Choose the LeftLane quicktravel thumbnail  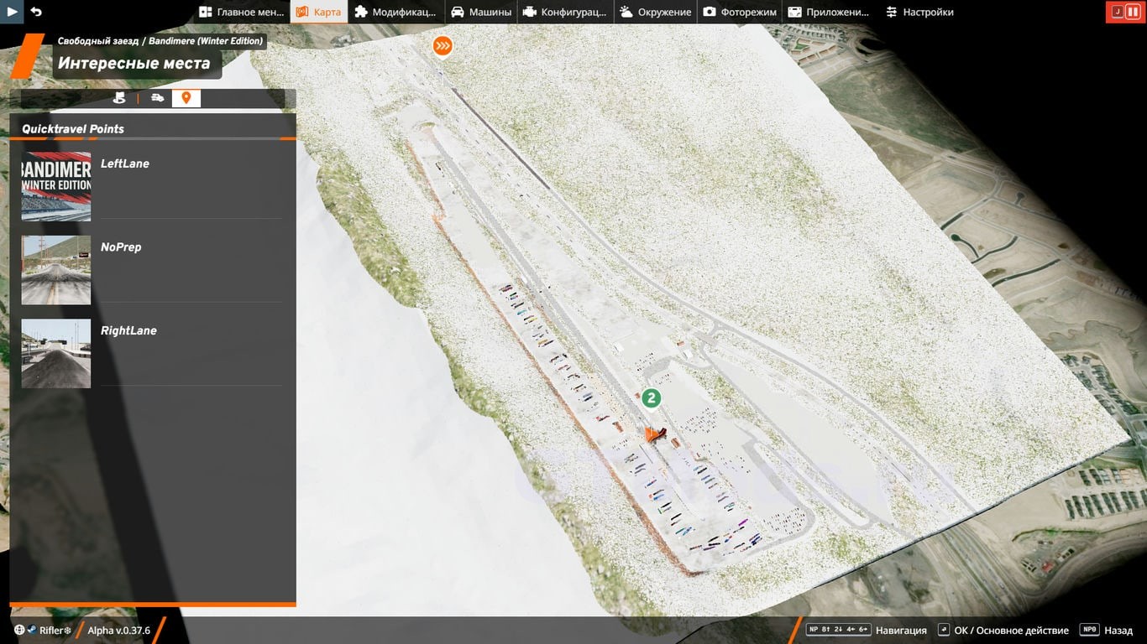[x=56, y=186]
